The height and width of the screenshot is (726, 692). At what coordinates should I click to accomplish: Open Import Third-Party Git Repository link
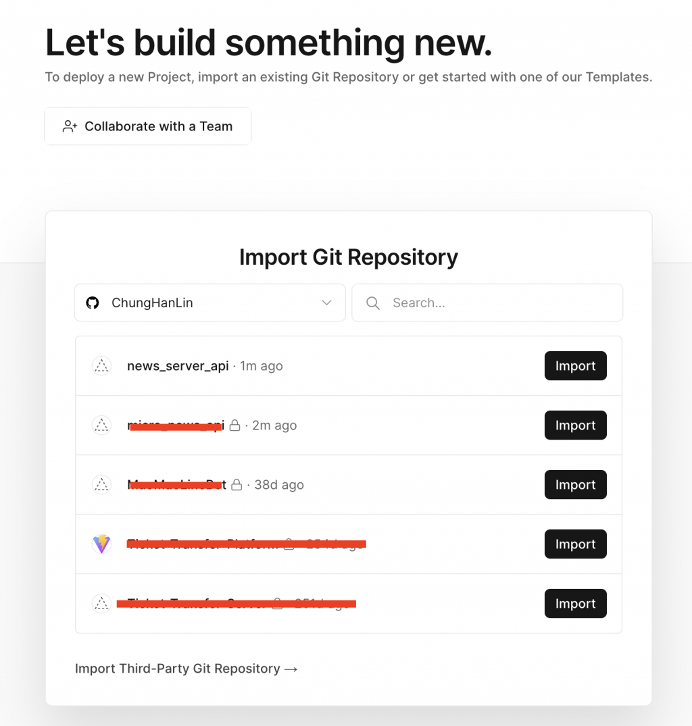[187, 669]
